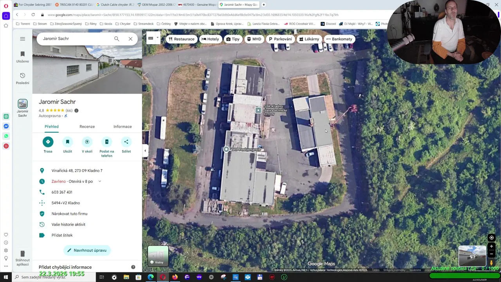Save the place with Uložit

[67, 145]
